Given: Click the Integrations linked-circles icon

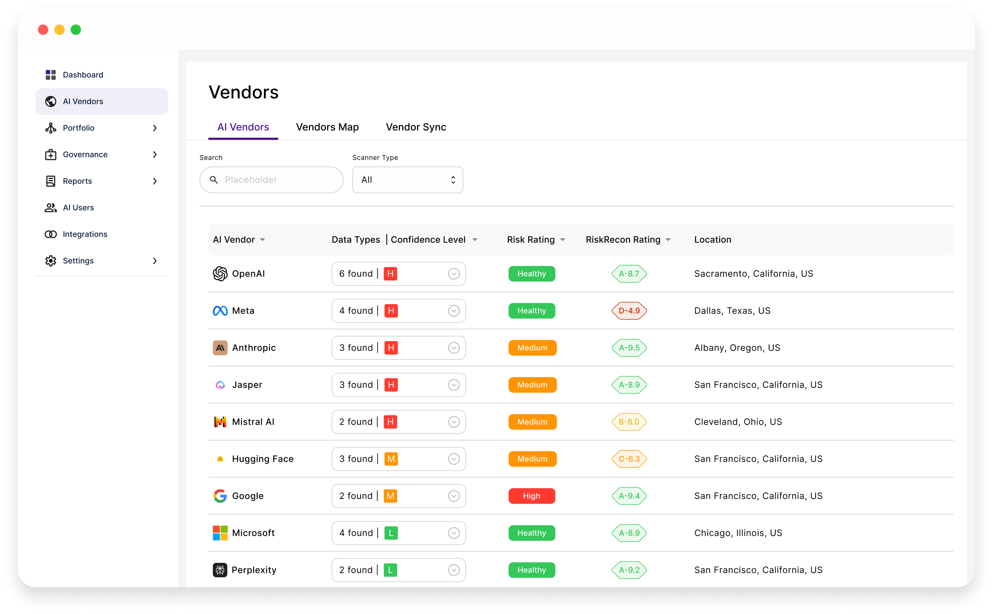Looking at the screenshot, I should (51, 234).
